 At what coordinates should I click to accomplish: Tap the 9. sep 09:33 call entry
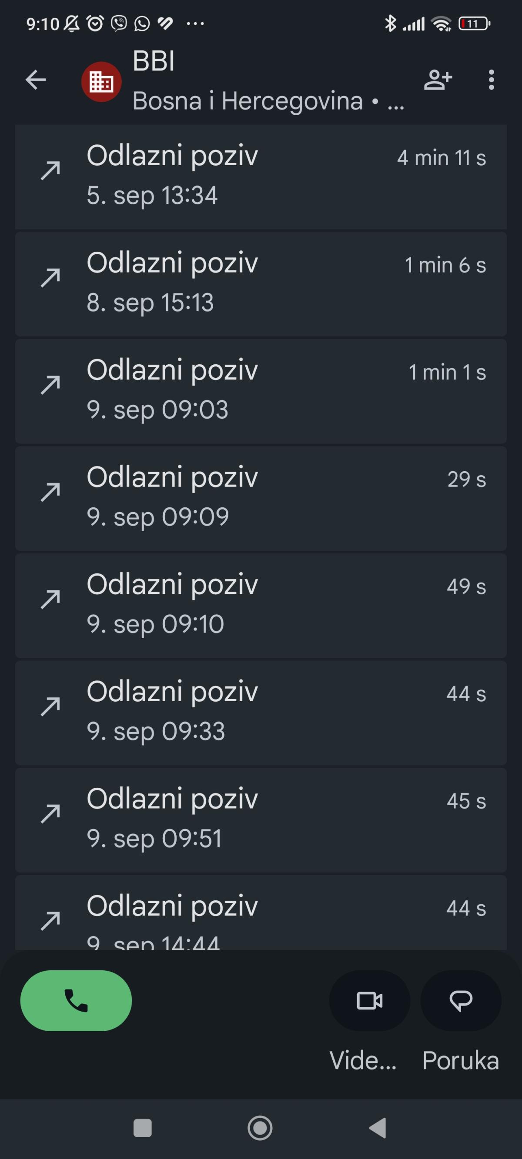261,712
